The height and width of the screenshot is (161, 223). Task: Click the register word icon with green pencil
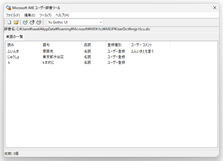[25, 22]
